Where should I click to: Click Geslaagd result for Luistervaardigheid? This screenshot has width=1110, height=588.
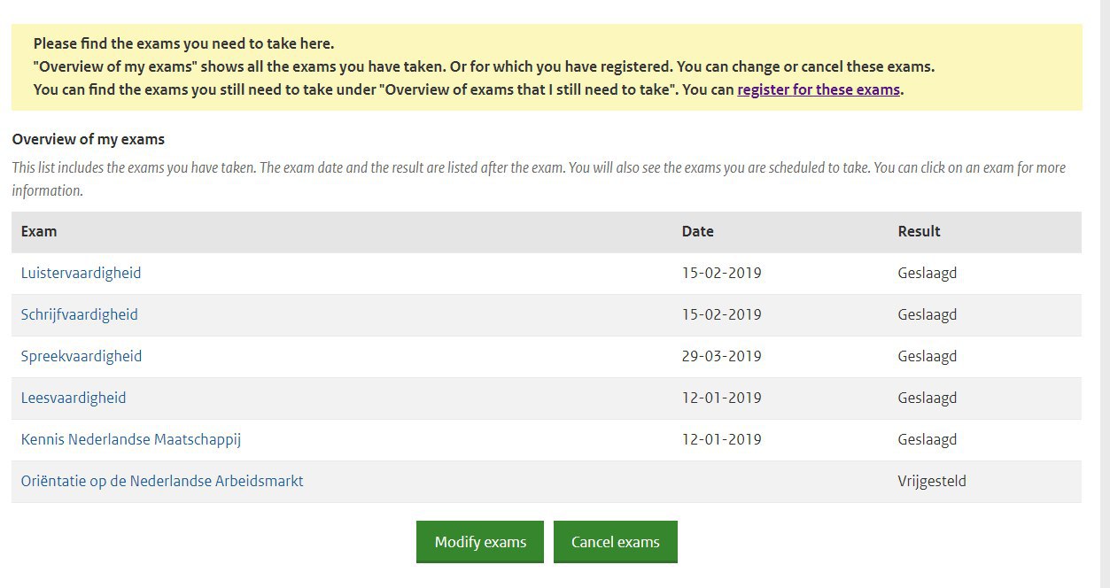pos(927,273)
